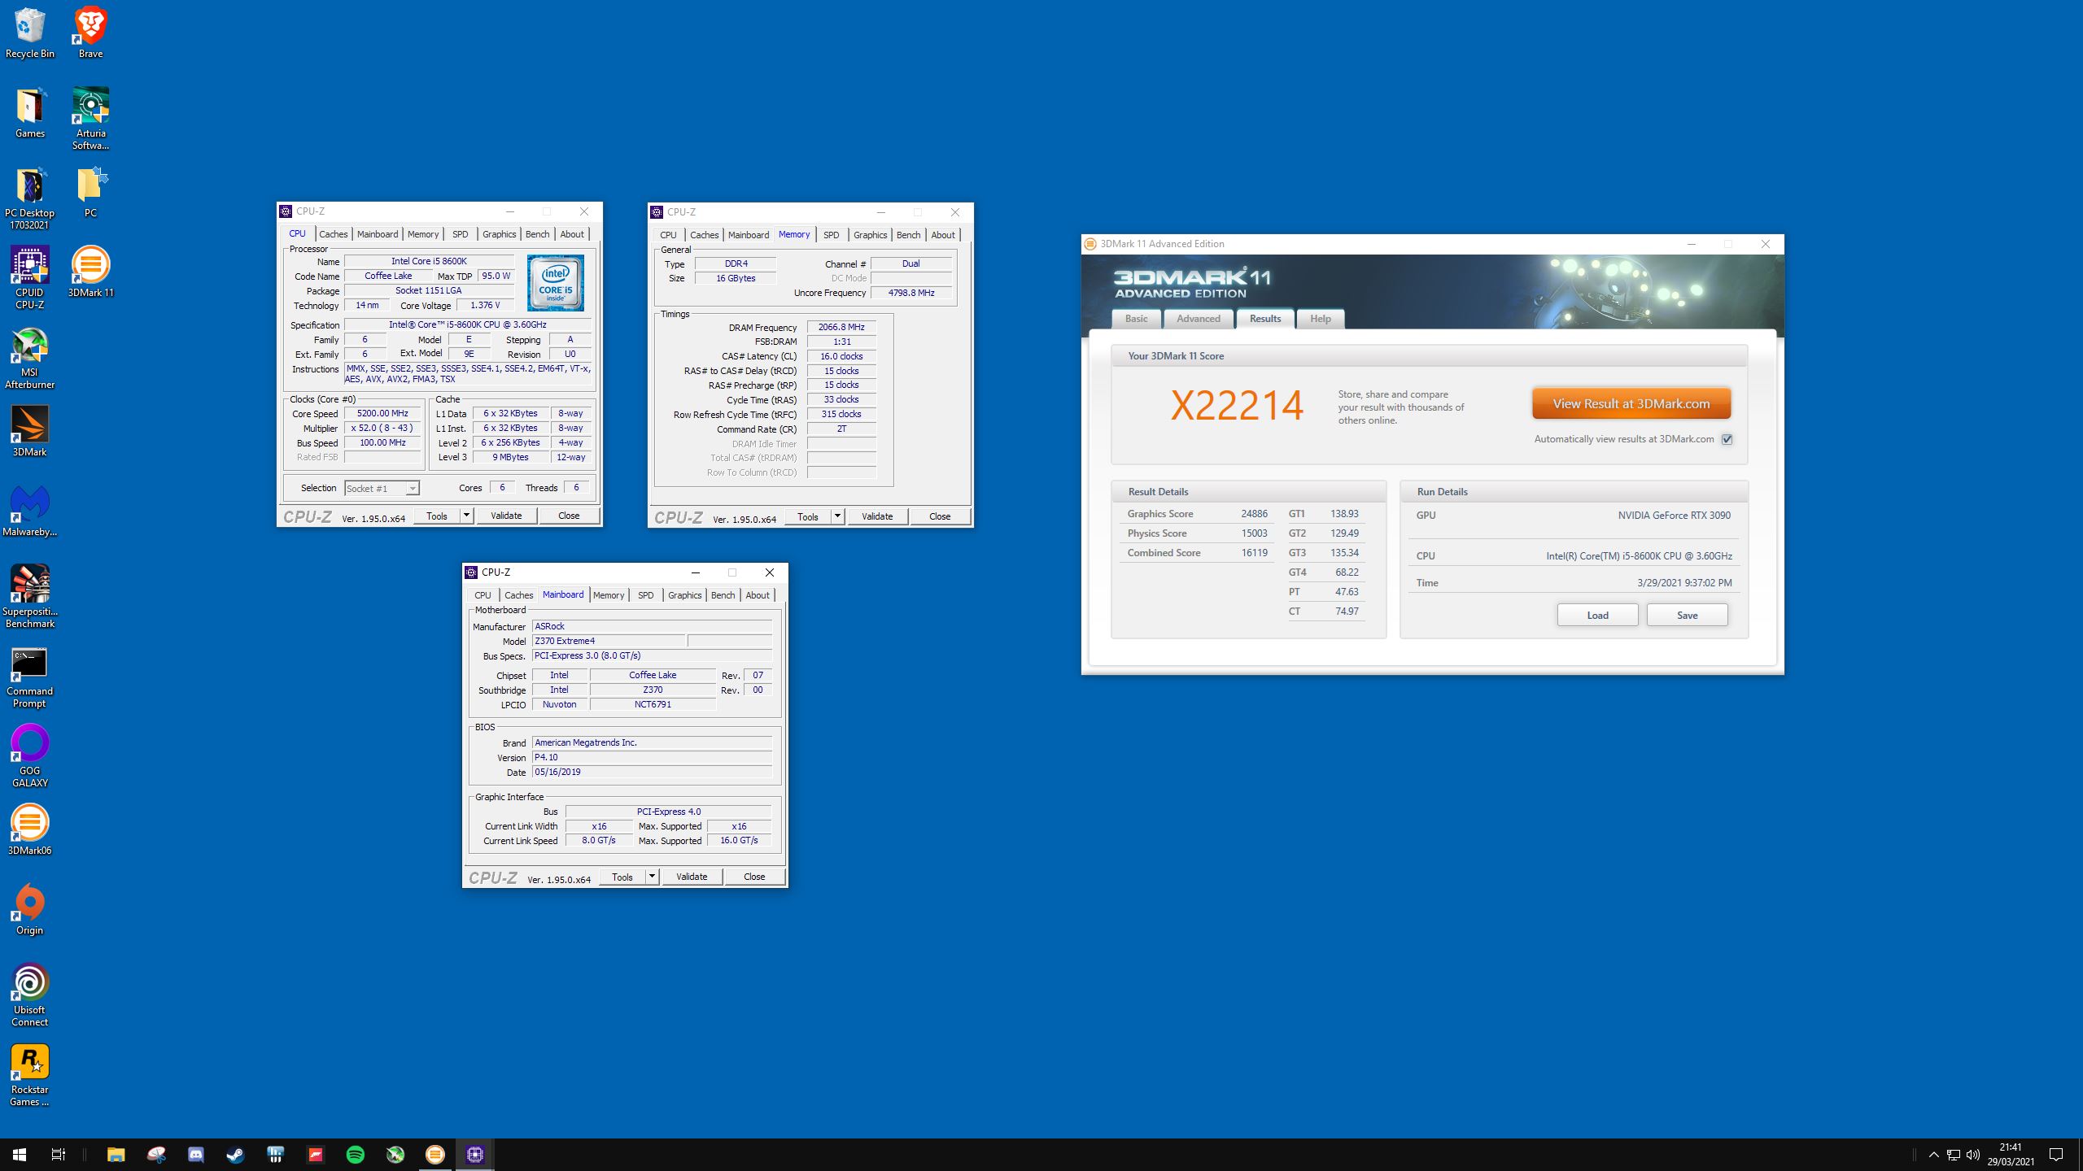Viewport: 2083px width, 1171px height.
Task: Open the Socket #1 selection dropdown
Action: 382,488
